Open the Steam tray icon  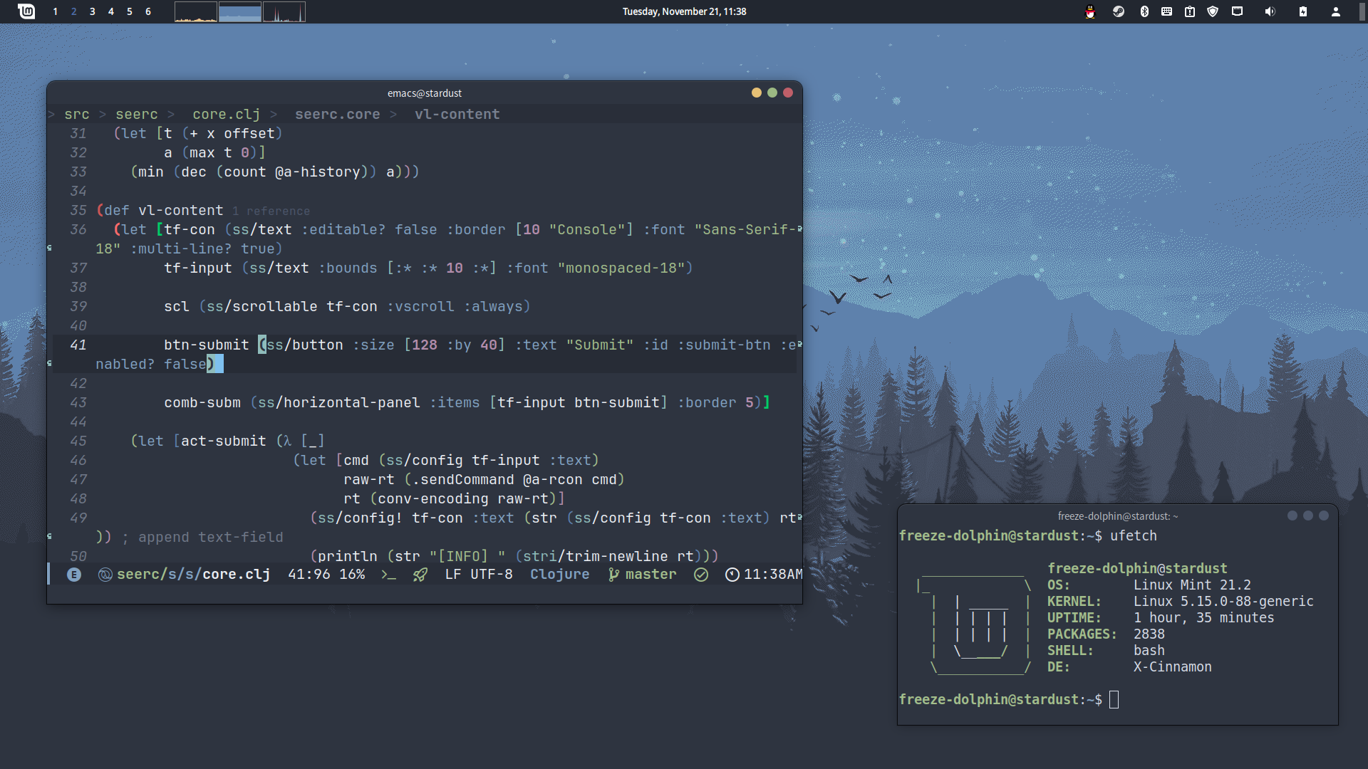coord(1119,11)
